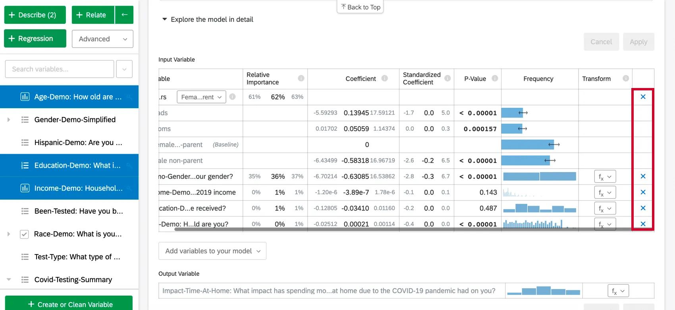Click the info icon beside Relative Importance

tap(301, 78)
